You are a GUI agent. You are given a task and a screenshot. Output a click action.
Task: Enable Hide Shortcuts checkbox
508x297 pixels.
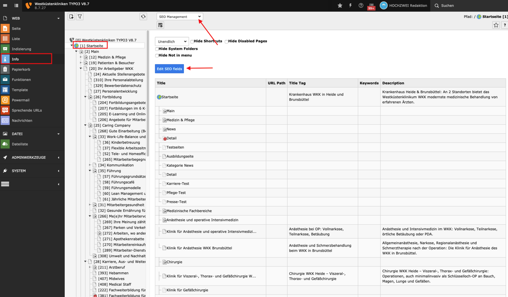tap(192, 42)
